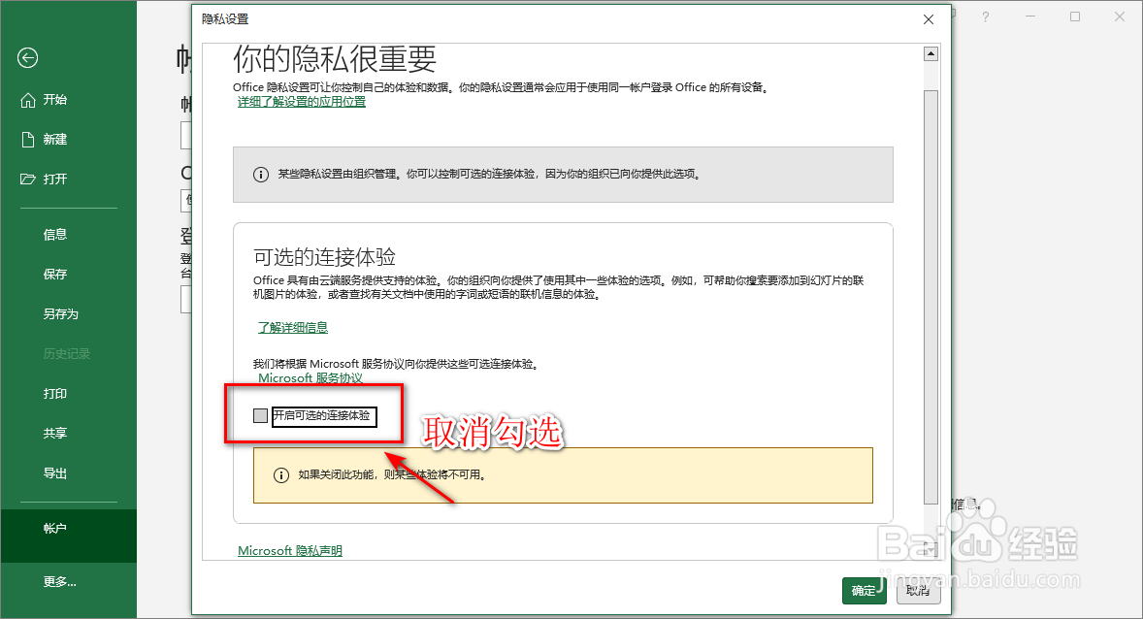Screen dimensions: 1143x619
Task: Close the 隐私设置 dialog
Action: pyautogui.click(x=929, y=19)
